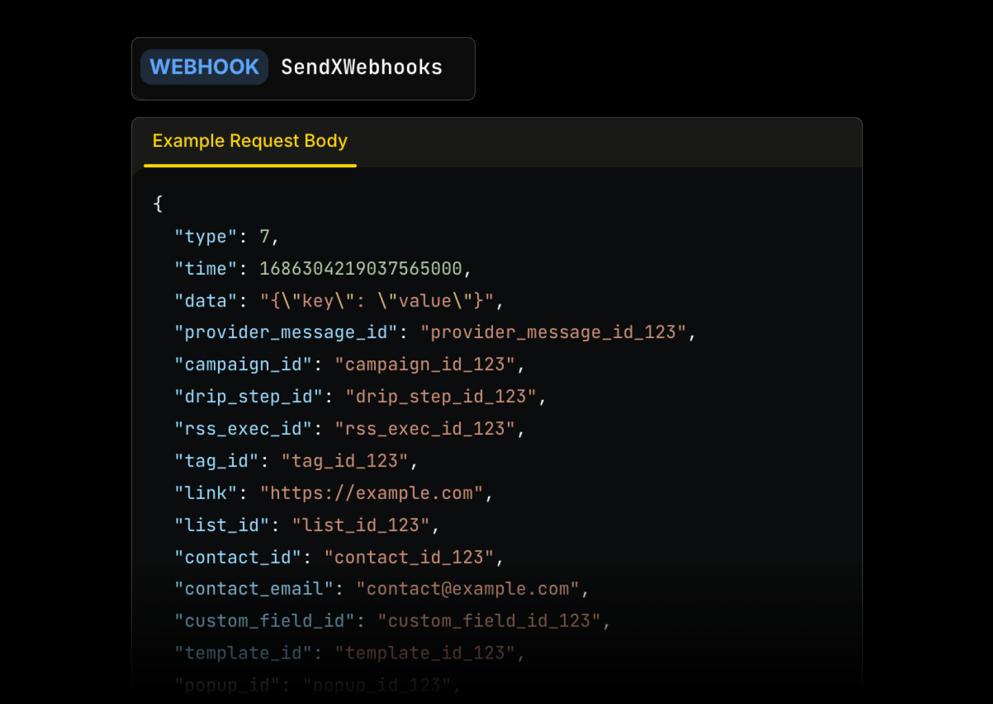Click the "template_id_123" value
The width and height of the screenshot is (993, 704).
(x=425, y=653)
